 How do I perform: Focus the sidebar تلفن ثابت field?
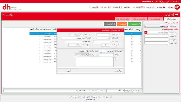point(156,40)
